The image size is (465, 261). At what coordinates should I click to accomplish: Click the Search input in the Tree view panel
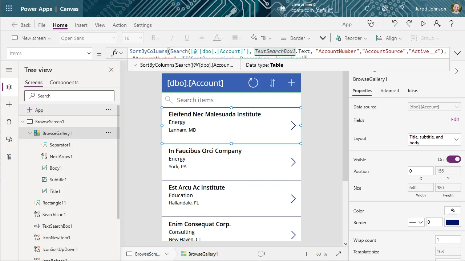pos(69,96)
